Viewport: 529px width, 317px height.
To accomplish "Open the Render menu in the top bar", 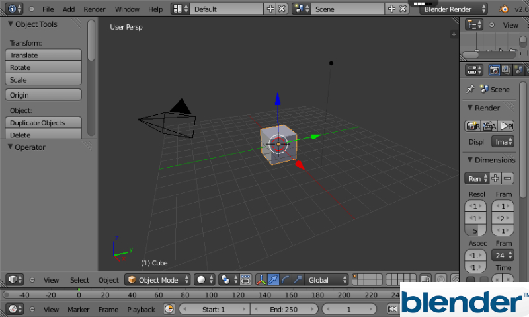I will point(95,9).
